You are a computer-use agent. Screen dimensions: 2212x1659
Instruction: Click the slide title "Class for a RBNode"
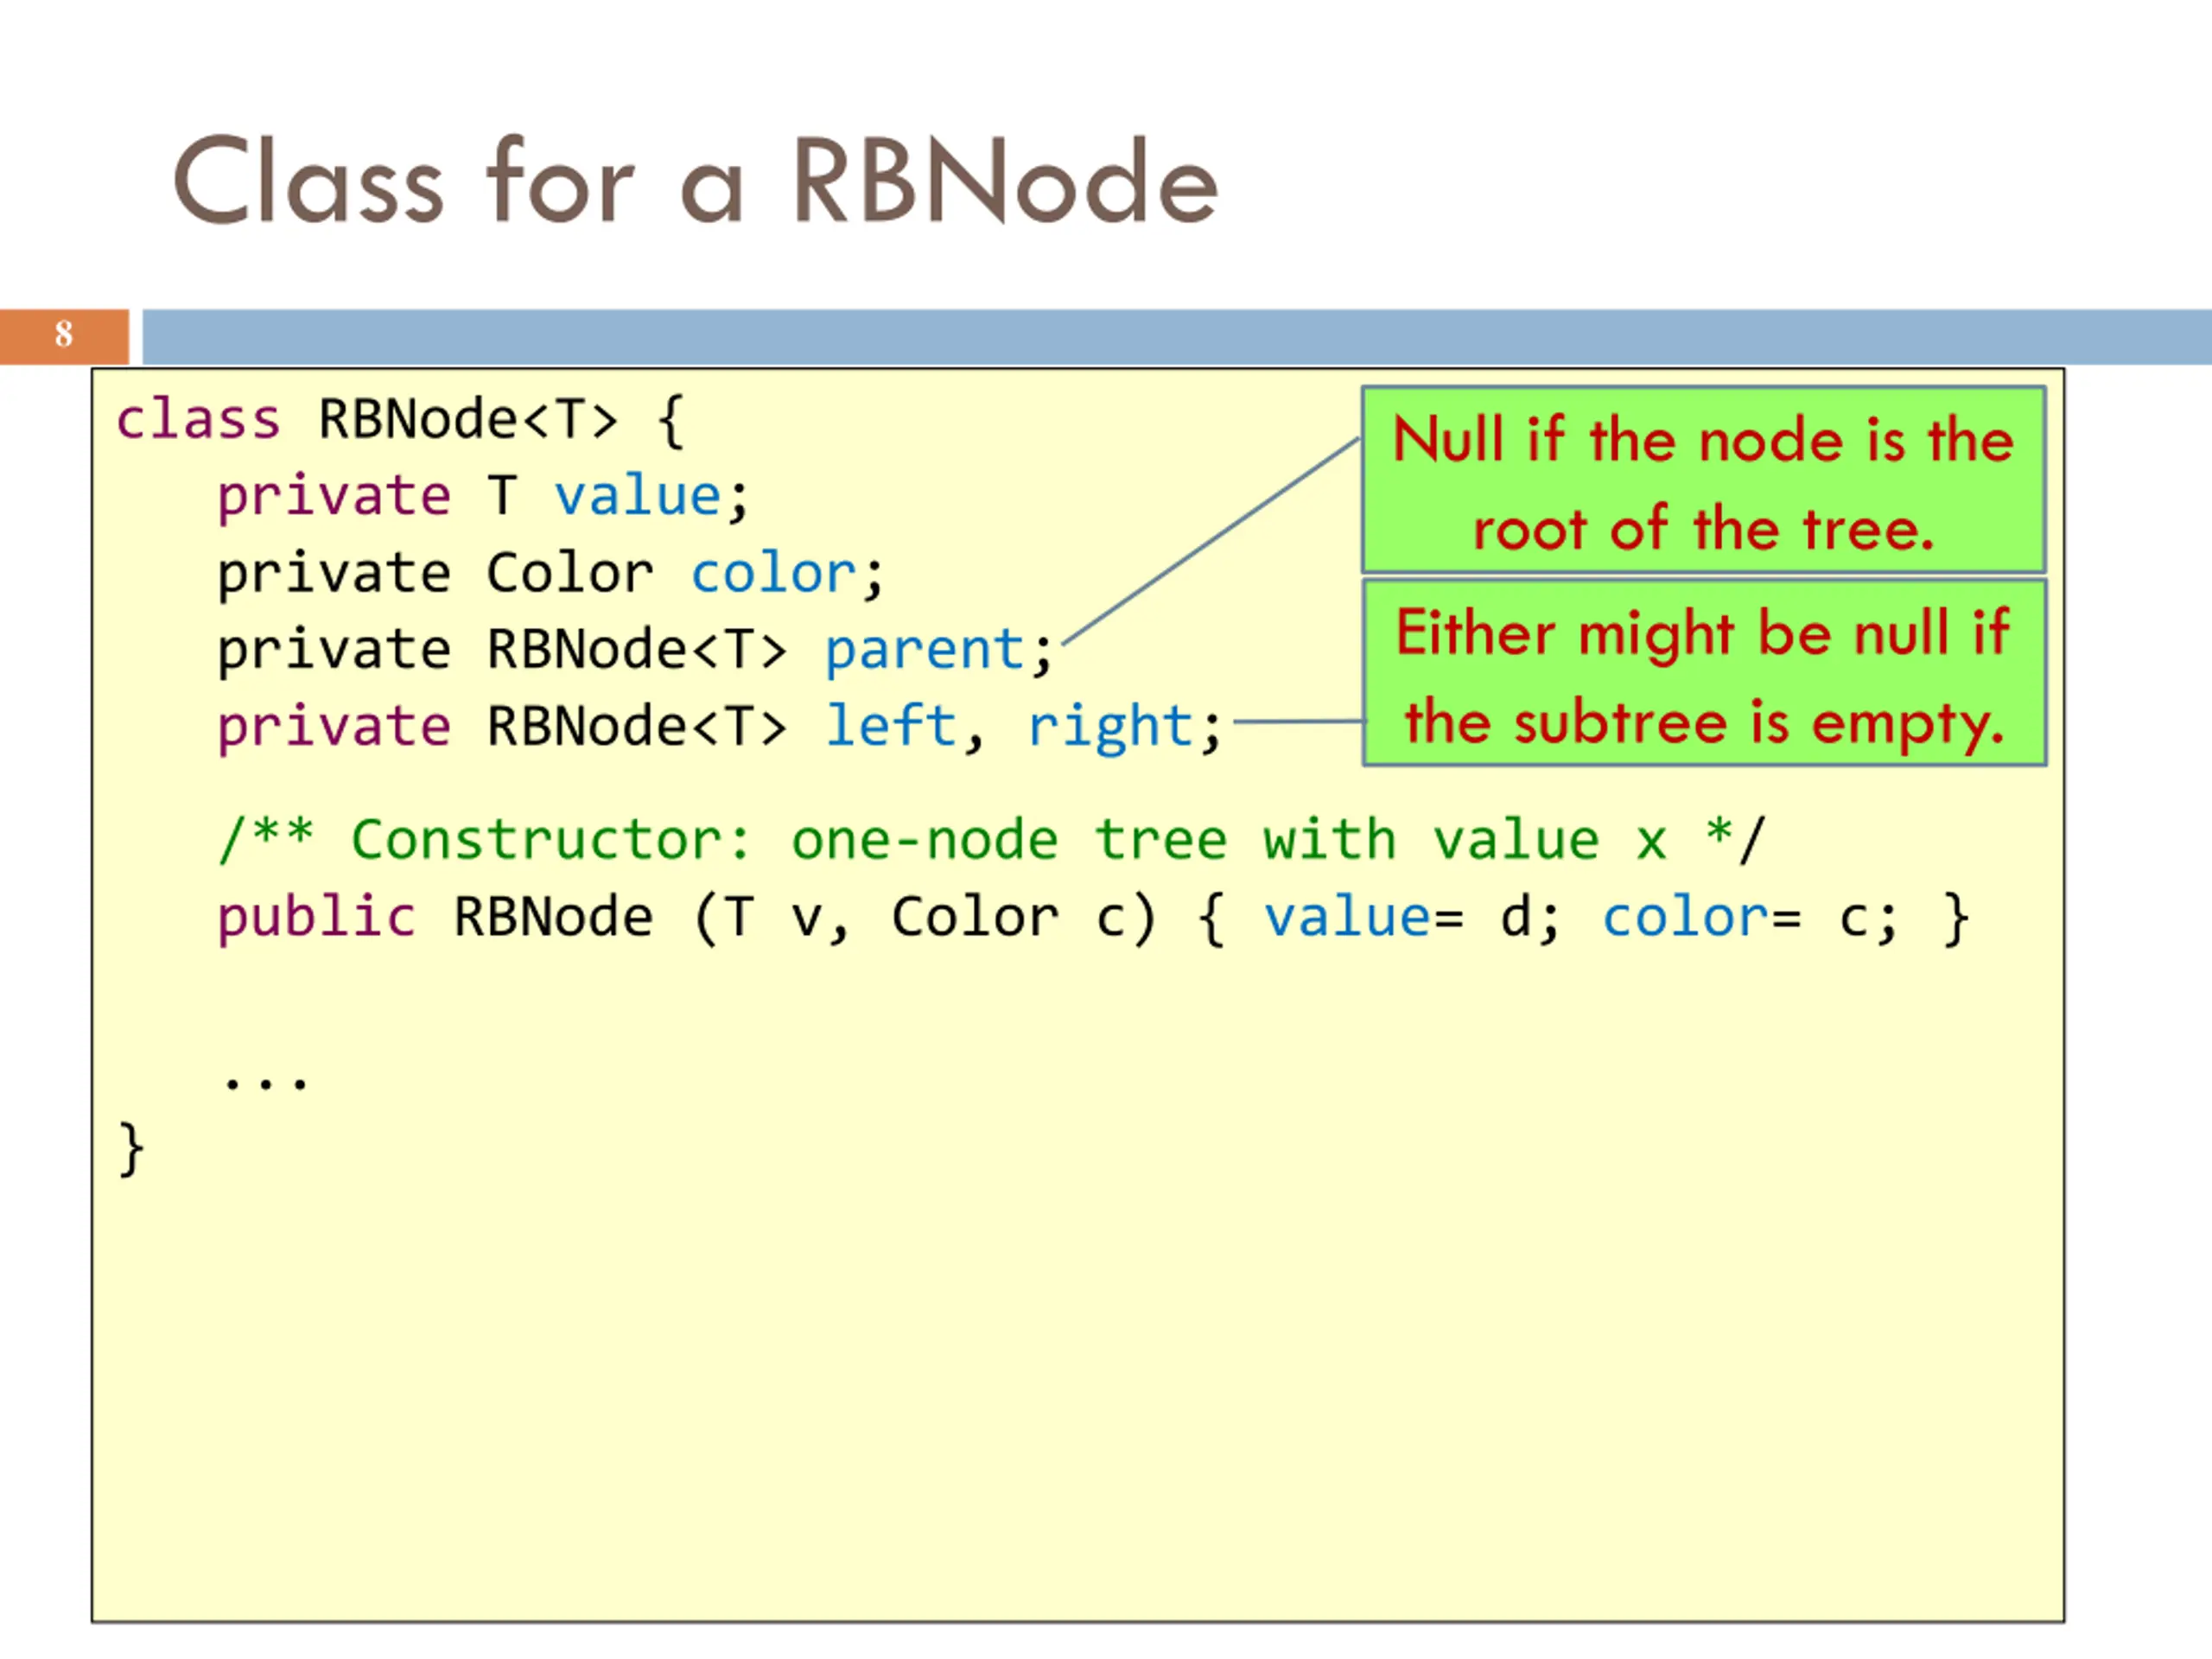[x=695, y=180]
